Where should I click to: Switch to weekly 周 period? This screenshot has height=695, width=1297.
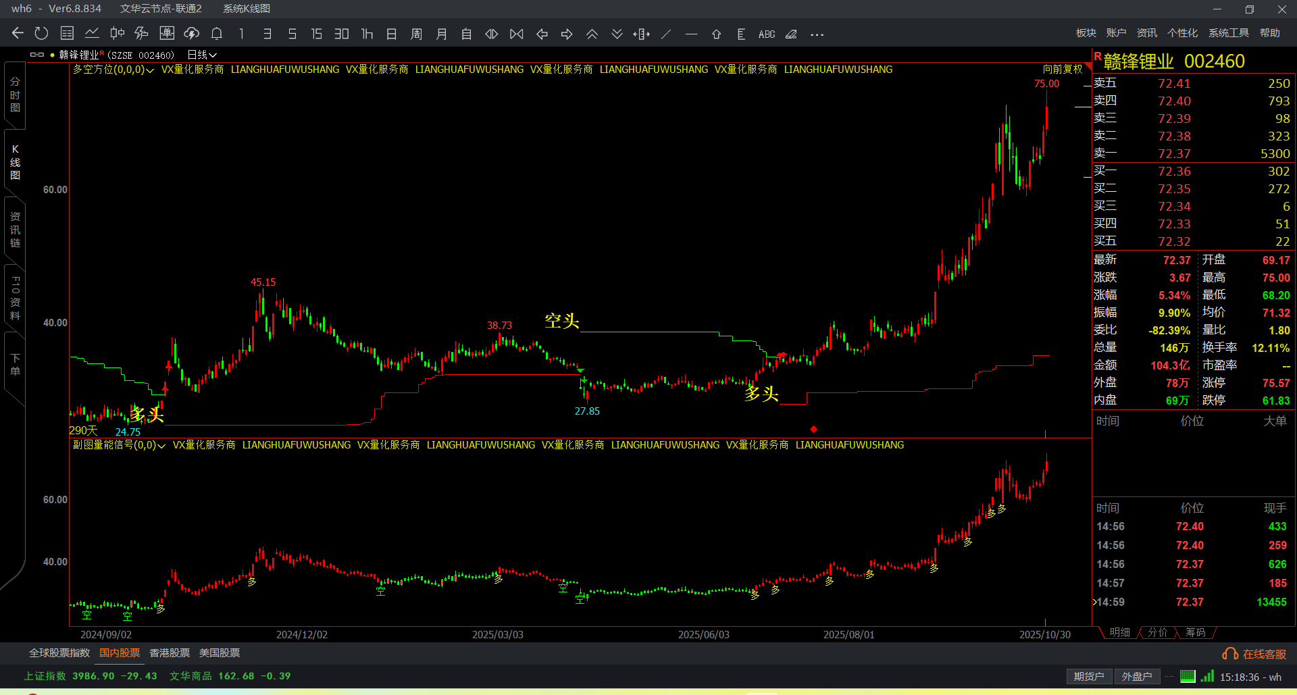[417, 33]
